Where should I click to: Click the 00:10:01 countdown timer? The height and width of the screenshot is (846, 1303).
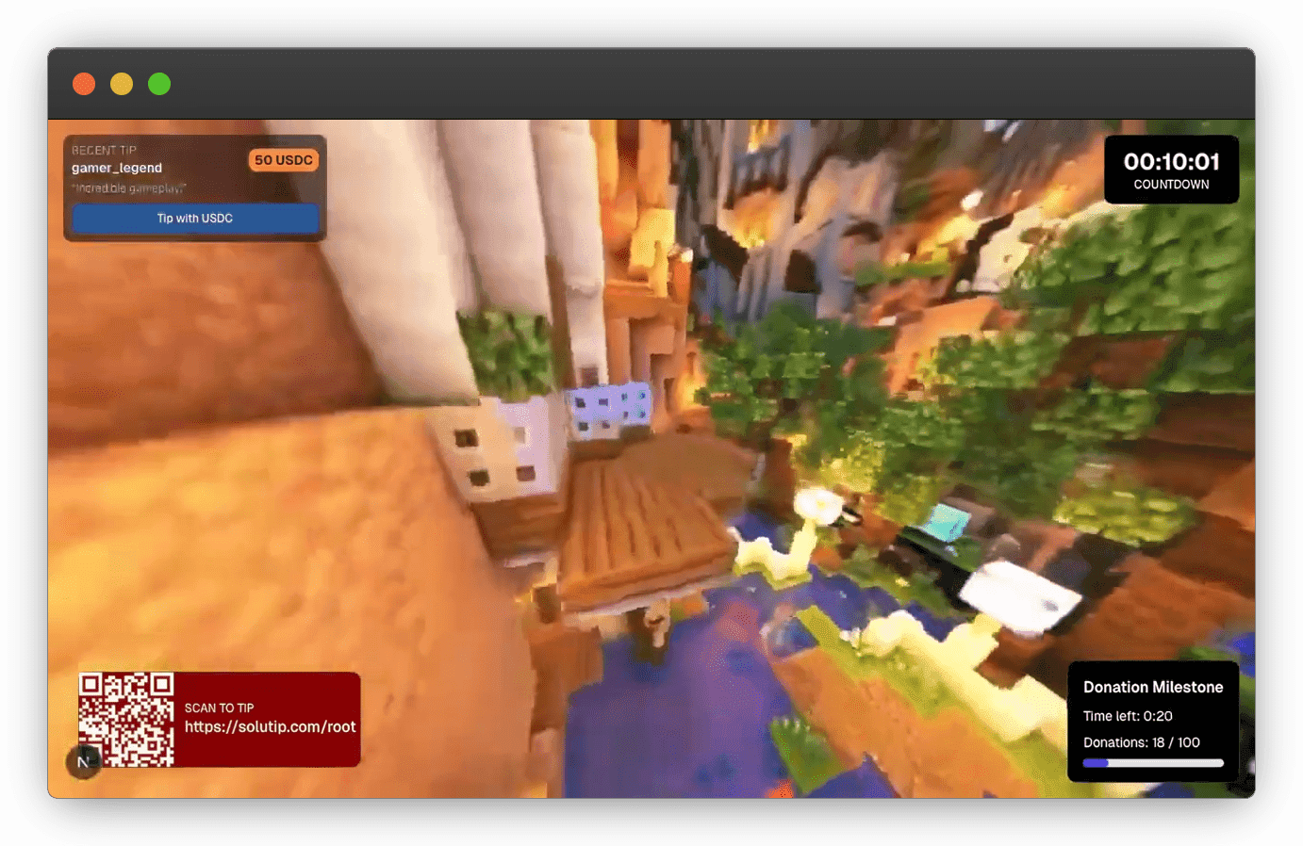coord(1171,162)
